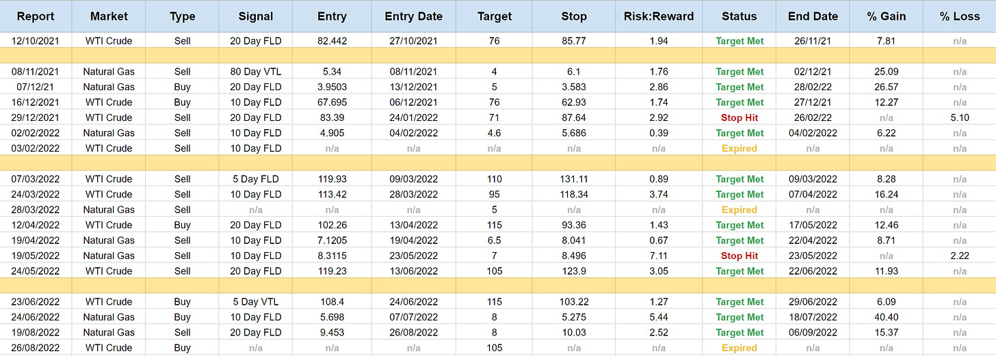Image resolution: width=996 pixels, height=356 pixels.
Task: Click % Gain value 16.24
Action: [886, 194]
